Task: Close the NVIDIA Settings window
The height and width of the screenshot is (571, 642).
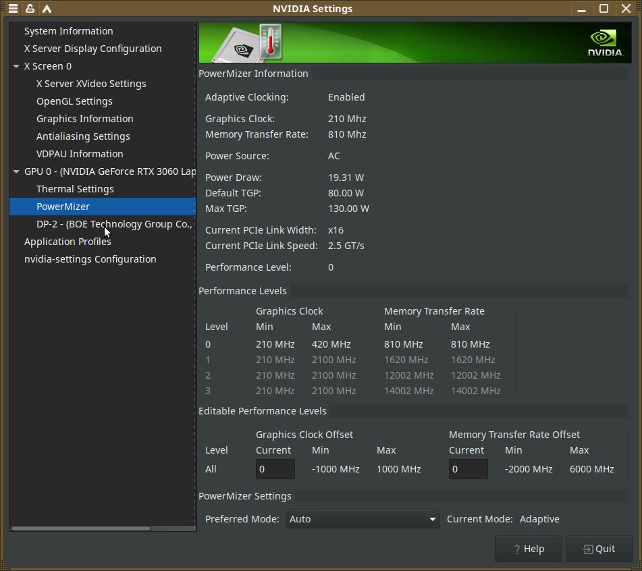Action: pos(626,9)
